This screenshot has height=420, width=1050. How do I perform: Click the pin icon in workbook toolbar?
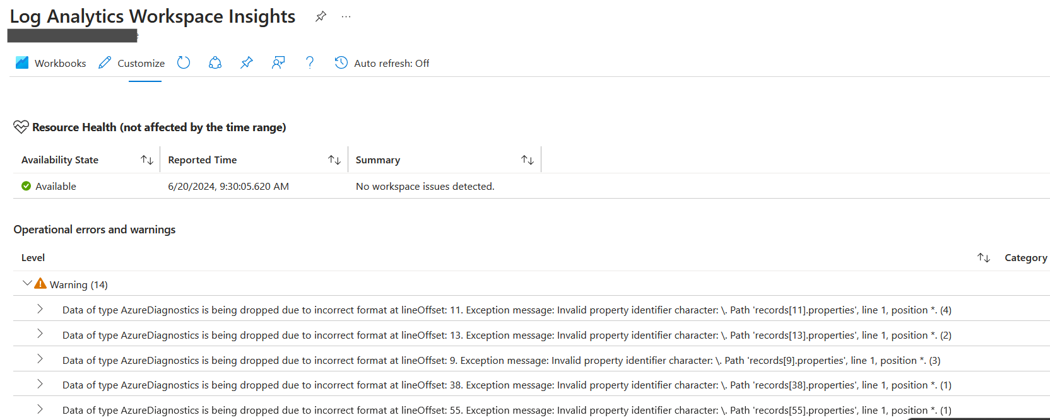click(247, 62)
